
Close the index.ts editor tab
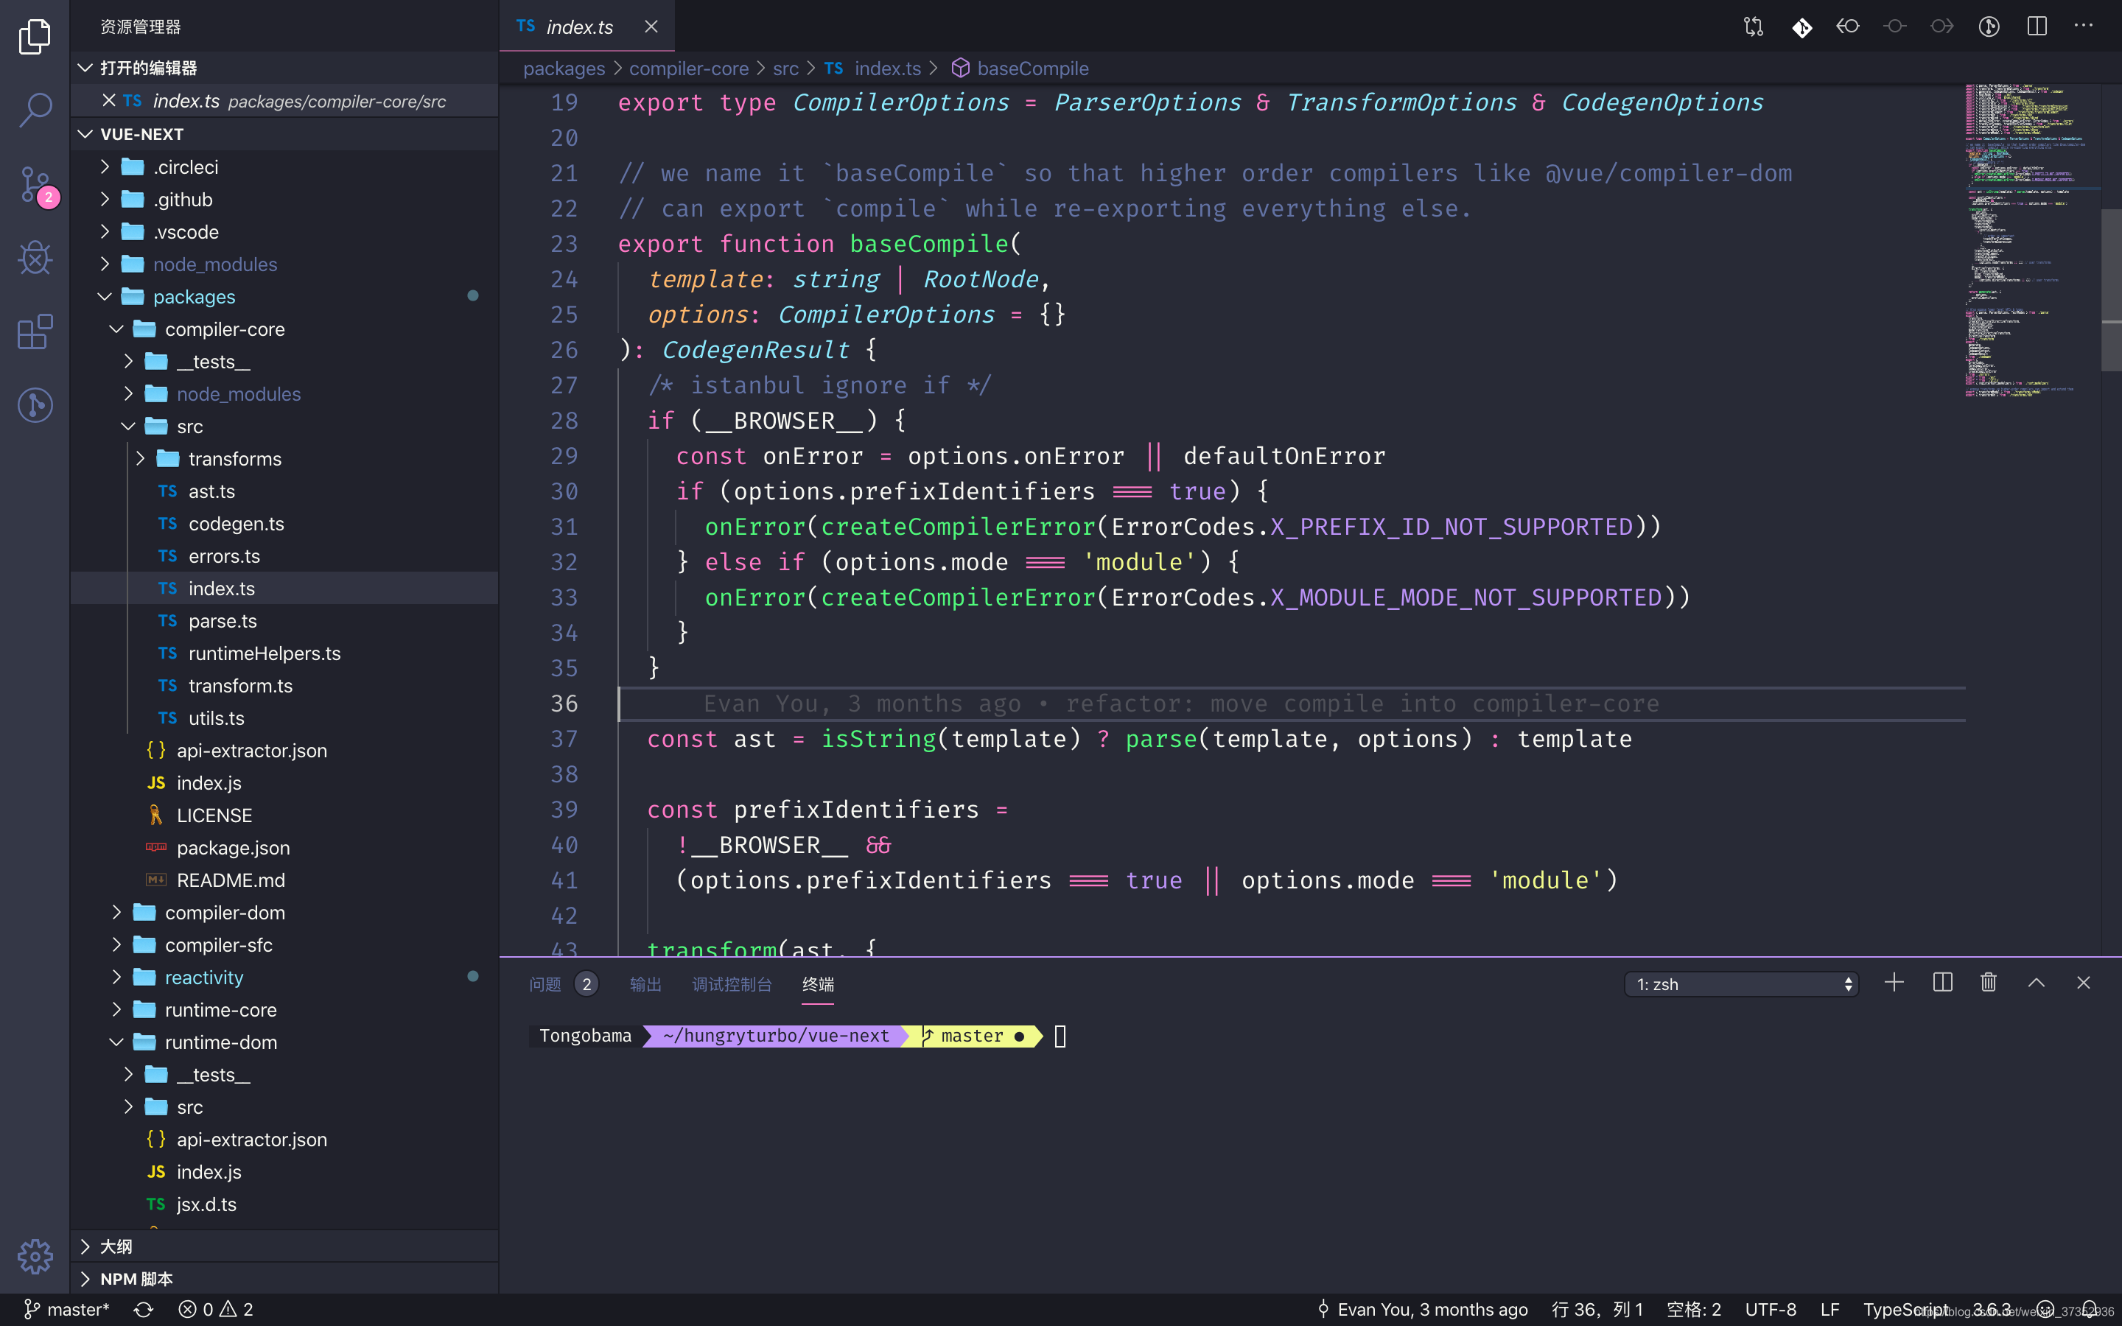[x=651, y=27]
